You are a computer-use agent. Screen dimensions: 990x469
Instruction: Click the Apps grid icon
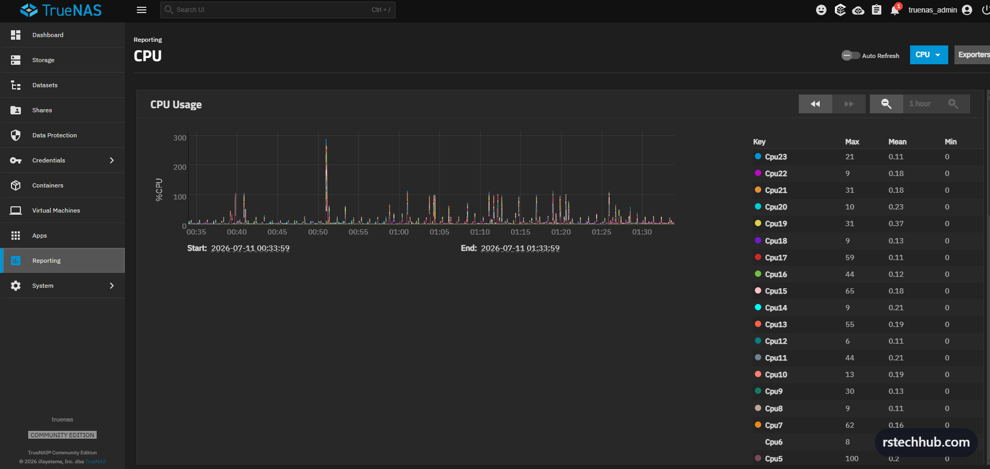pyautogui.click(x=16, y=236)
